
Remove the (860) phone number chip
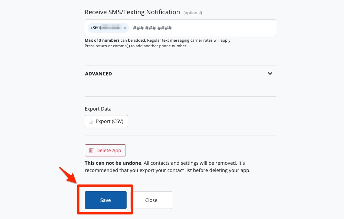point(125,28)
